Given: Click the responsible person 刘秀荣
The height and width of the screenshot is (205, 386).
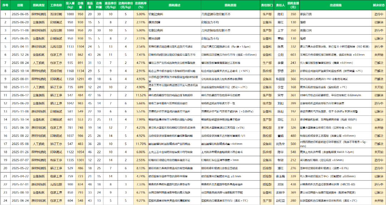Looking at the screenshot, I should coord(281,144).
